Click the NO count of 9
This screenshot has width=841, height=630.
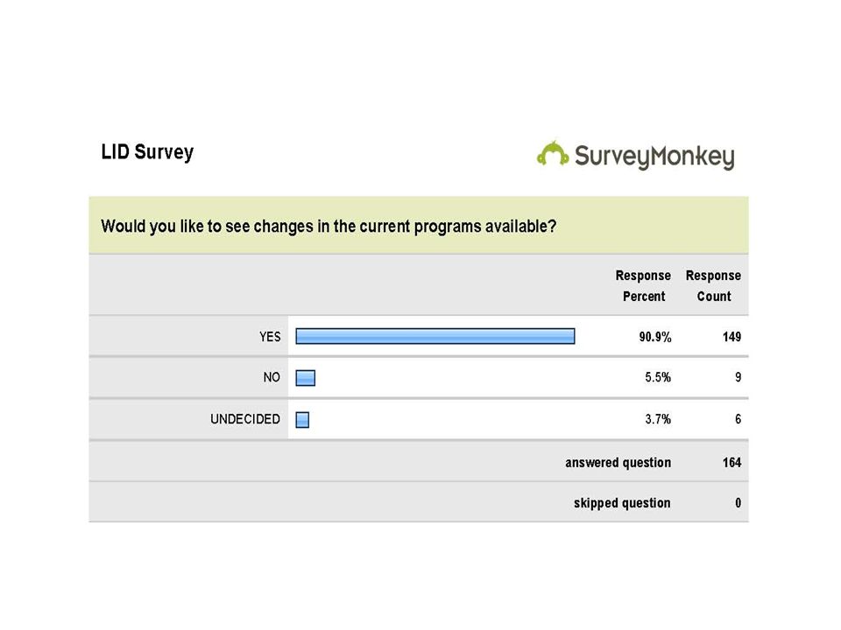[x=738, y=377]
